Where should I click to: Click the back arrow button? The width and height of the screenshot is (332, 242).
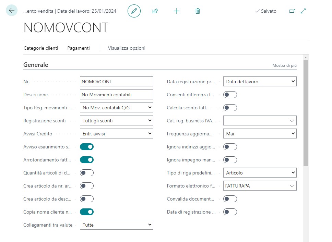pyautogui.click(x=12, y=11)
